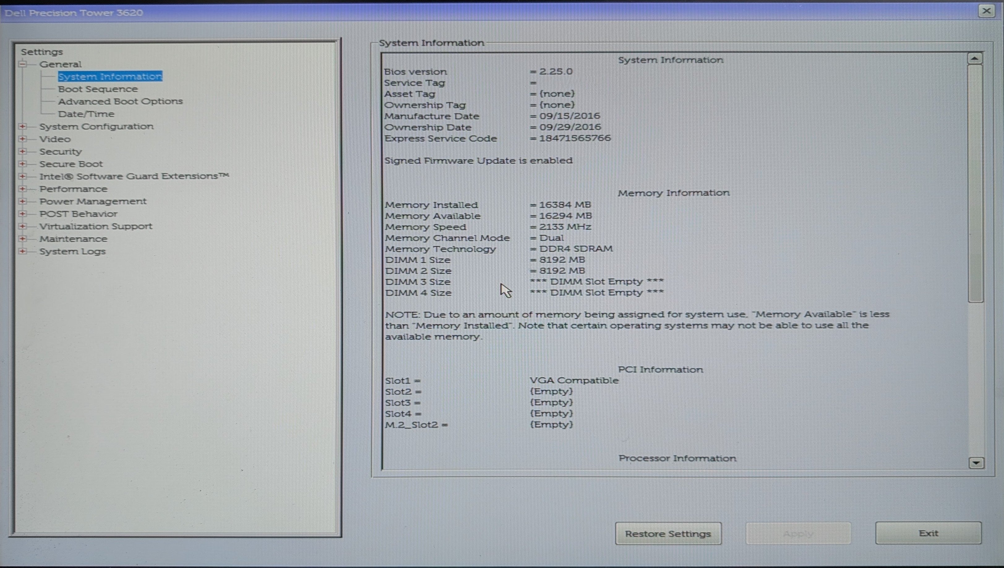
Task: Select the Secure Boot label
Action: tap(71, 164)
